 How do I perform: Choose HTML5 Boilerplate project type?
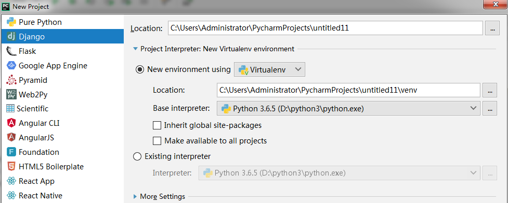tap(62, 167)
